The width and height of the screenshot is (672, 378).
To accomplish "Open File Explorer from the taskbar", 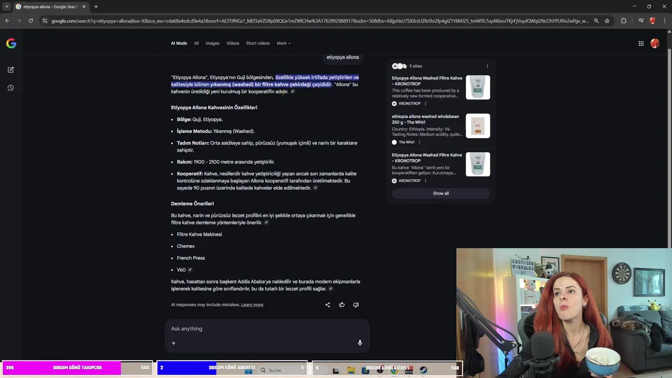I will [351, 370].
